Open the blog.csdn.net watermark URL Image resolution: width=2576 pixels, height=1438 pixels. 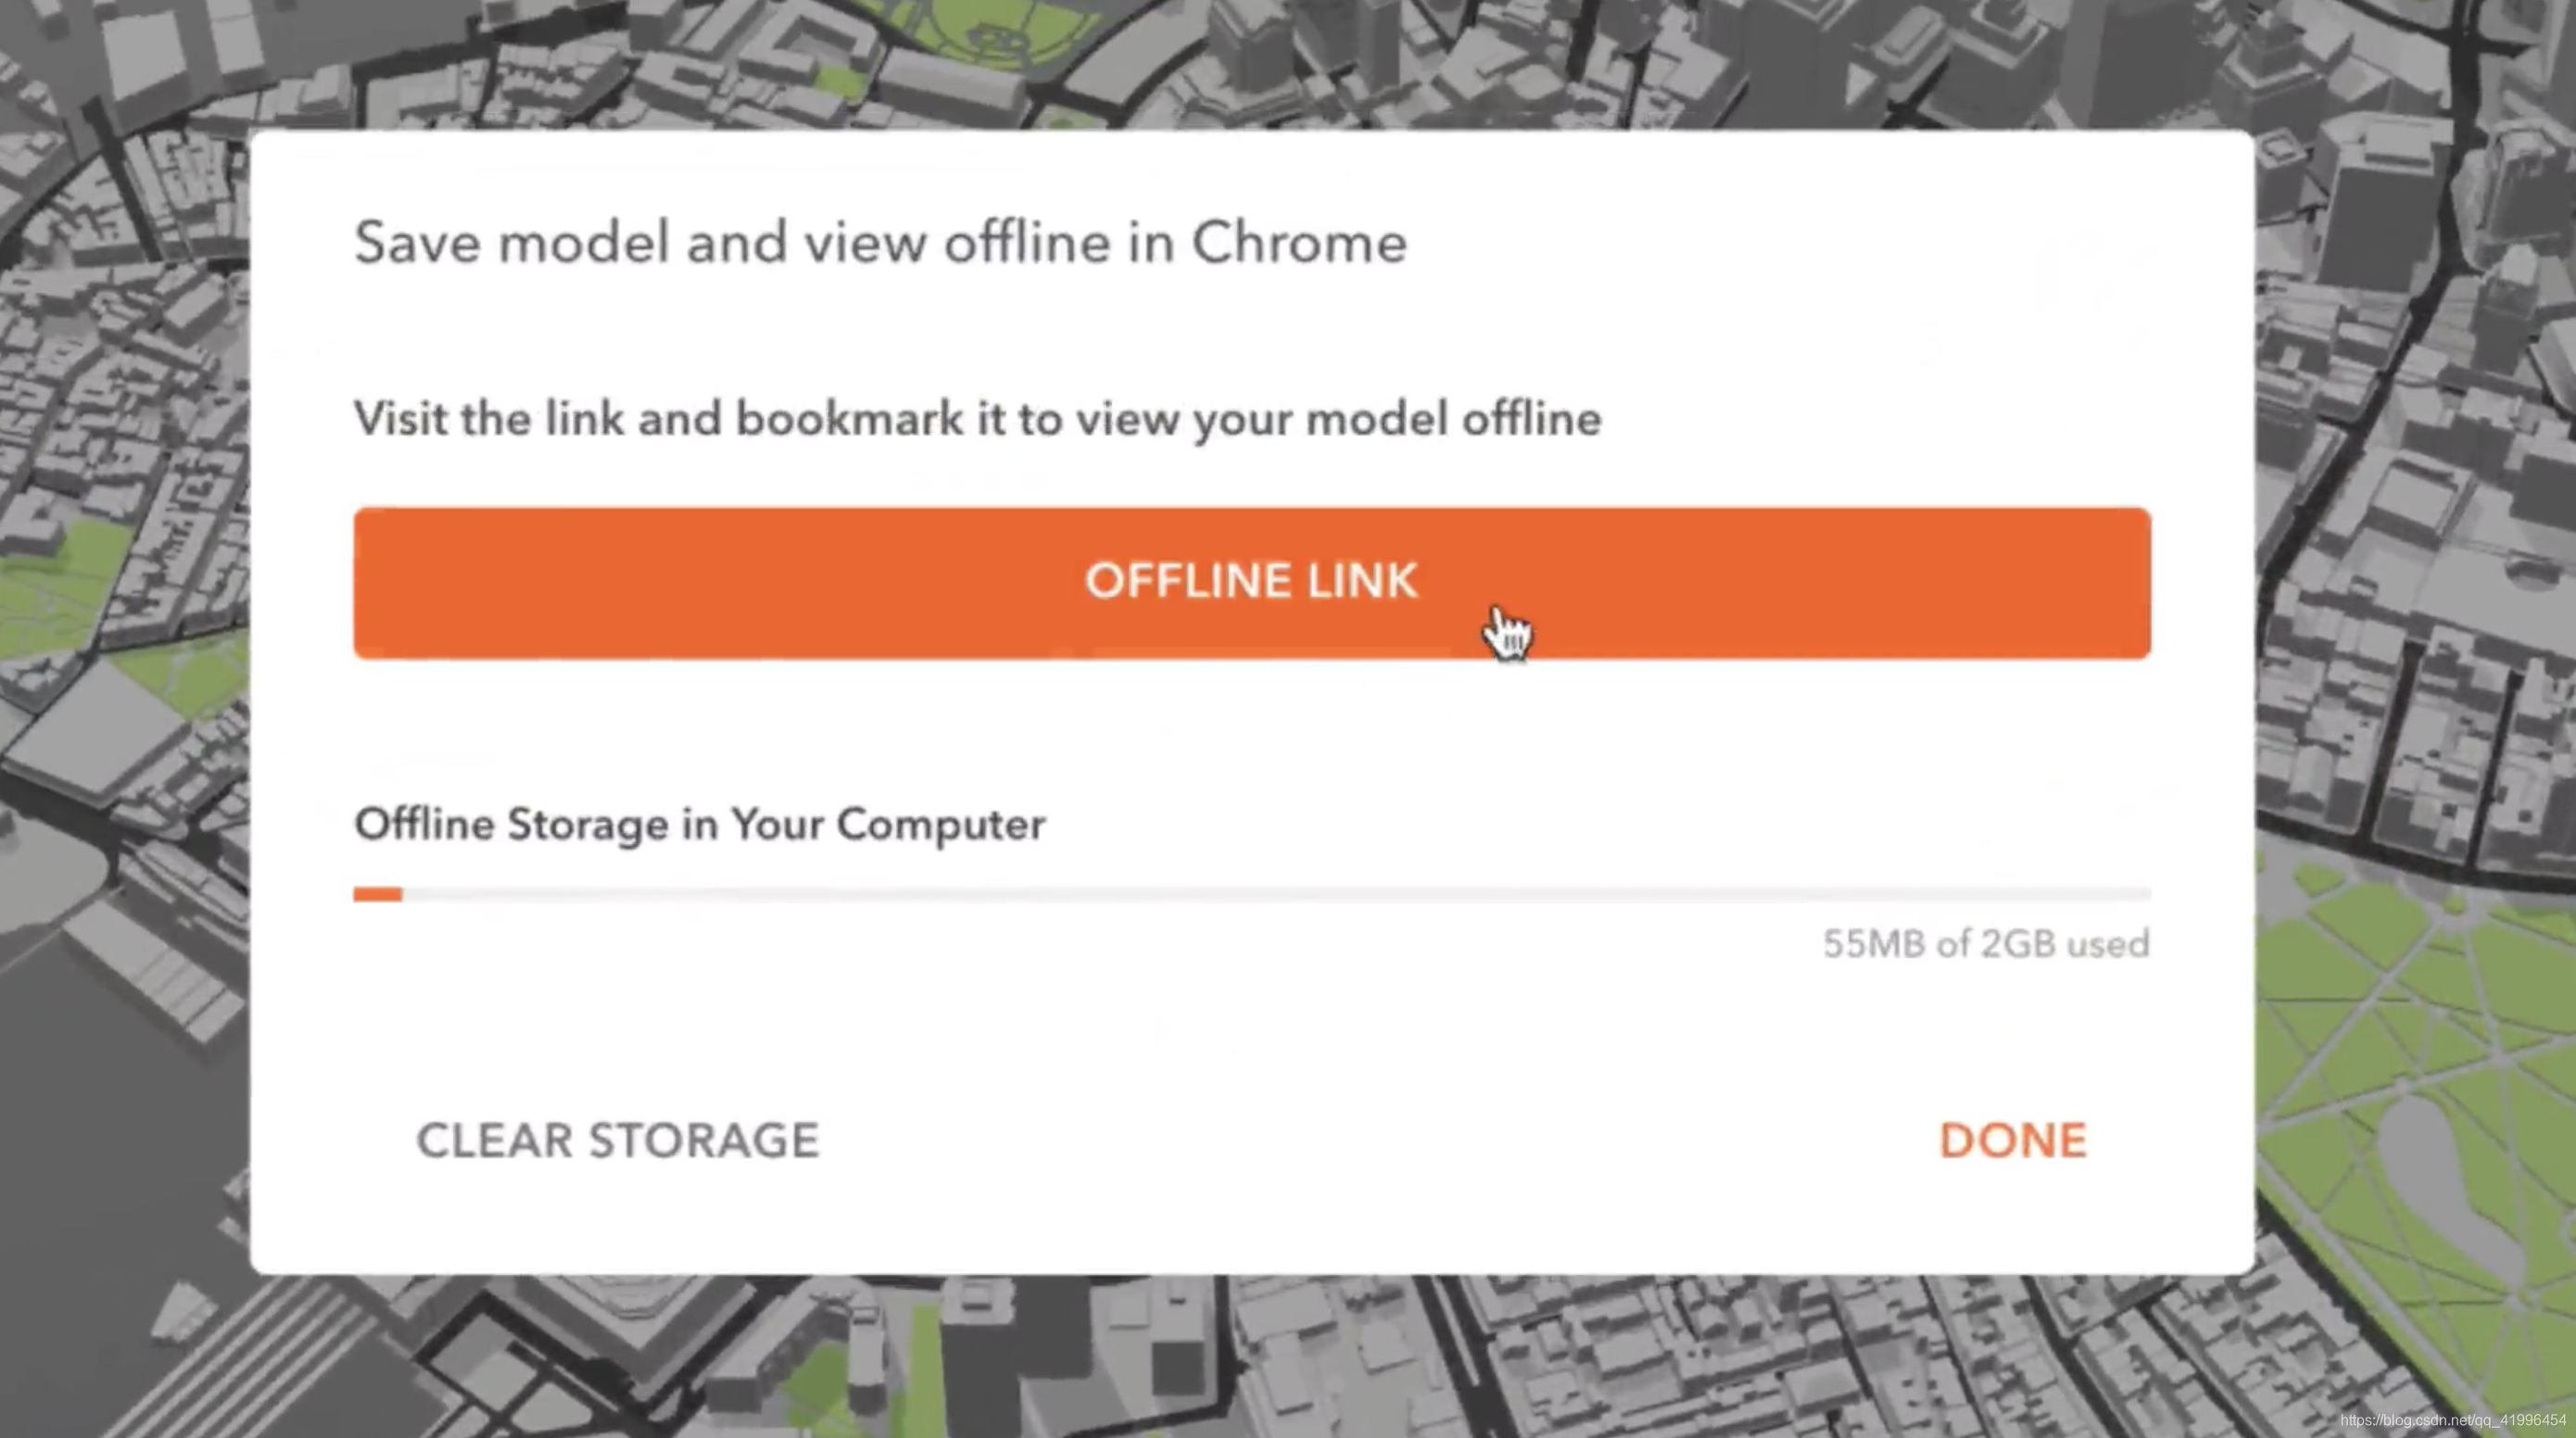tap(2452, 1420)
